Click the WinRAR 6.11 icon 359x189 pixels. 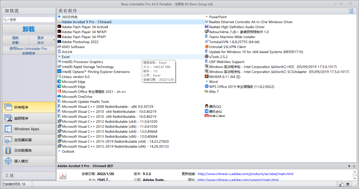[x=206, y=77]
